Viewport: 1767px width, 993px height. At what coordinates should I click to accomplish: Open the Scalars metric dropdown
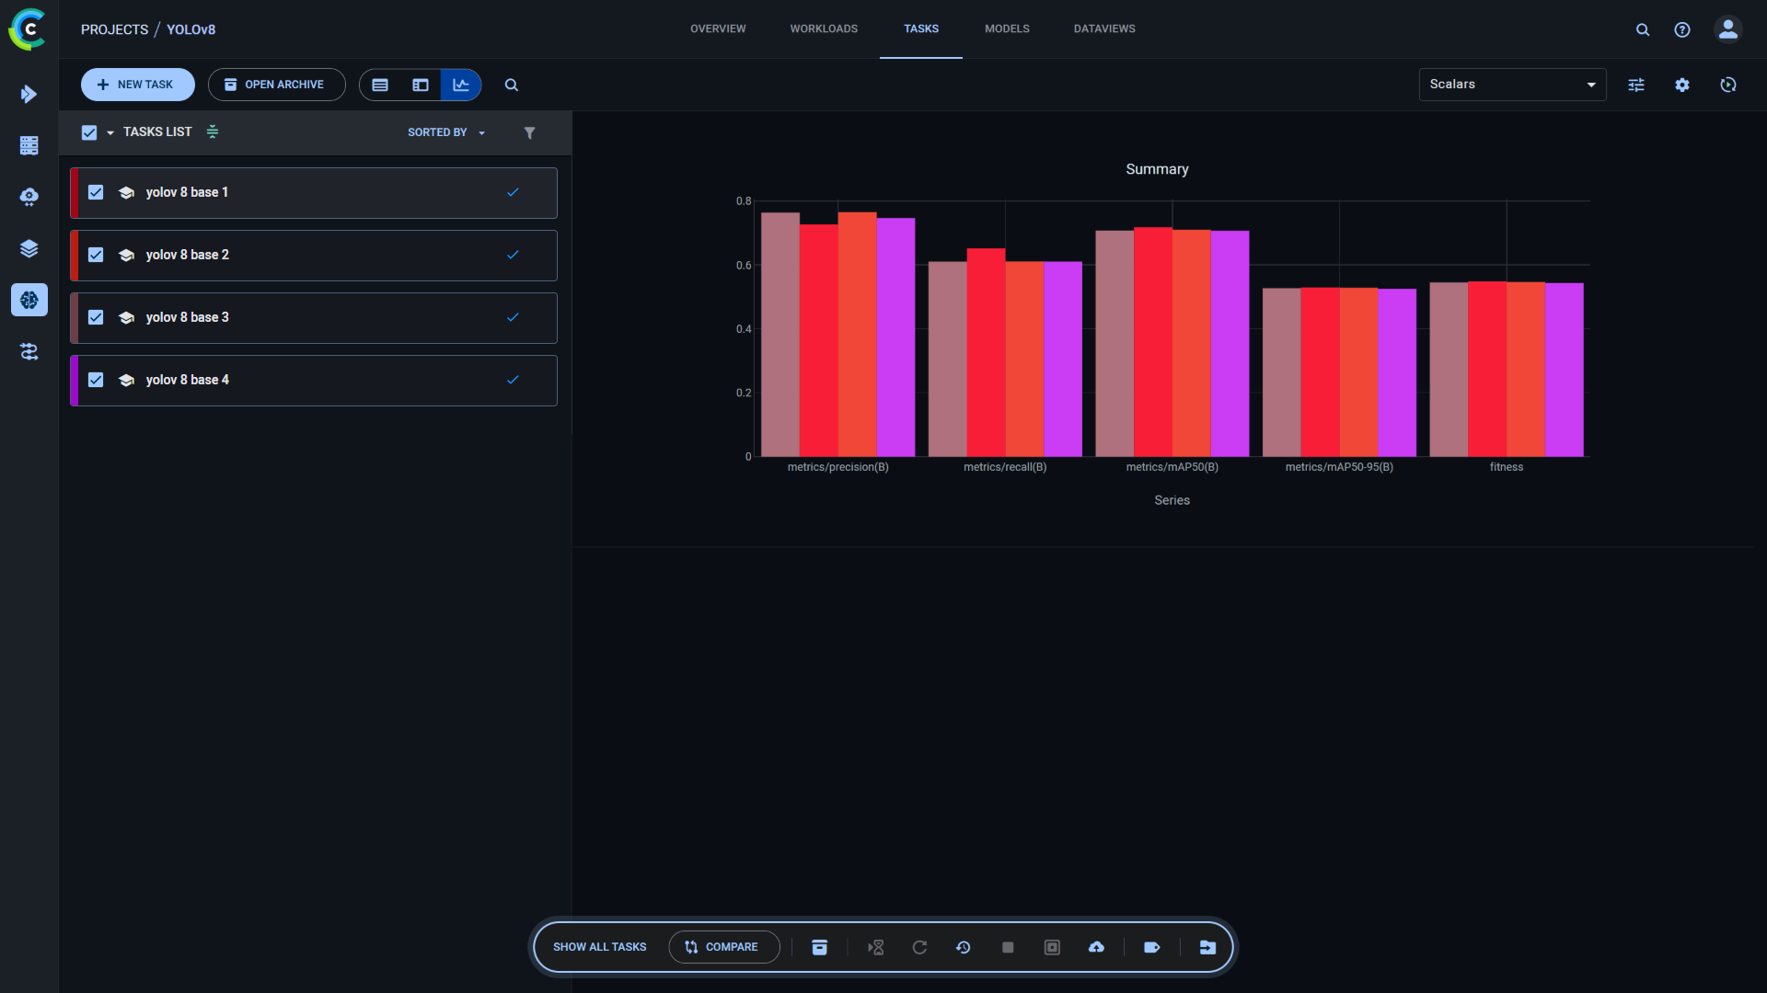(1512, 85)
